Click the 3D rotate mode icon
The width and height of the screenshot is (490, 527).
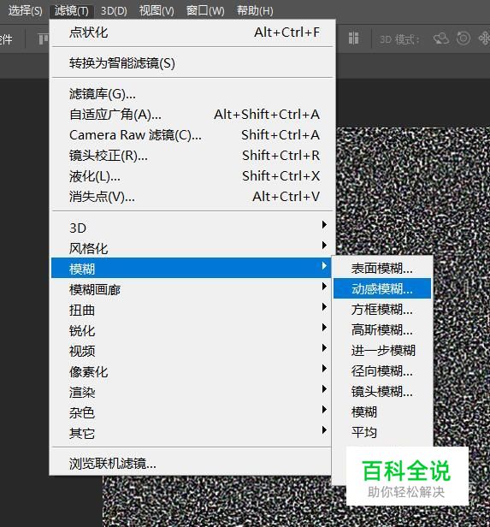(x=441, y=38)
